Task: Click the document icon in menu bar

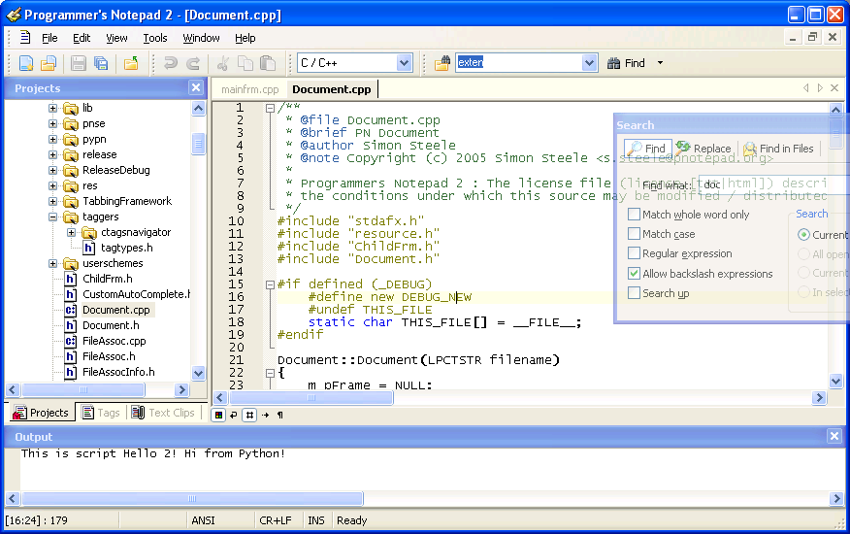Action: 25,38
